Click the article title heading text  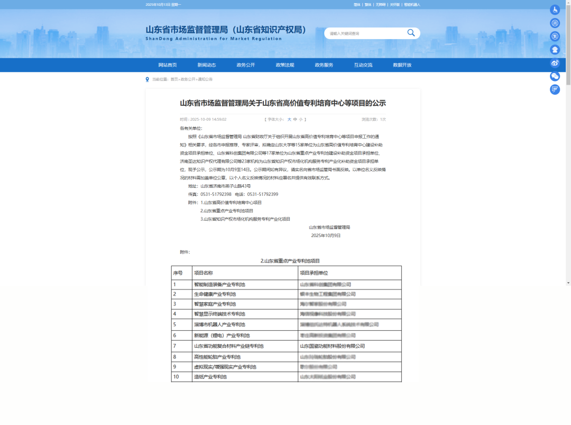click(x=283, y=103)
